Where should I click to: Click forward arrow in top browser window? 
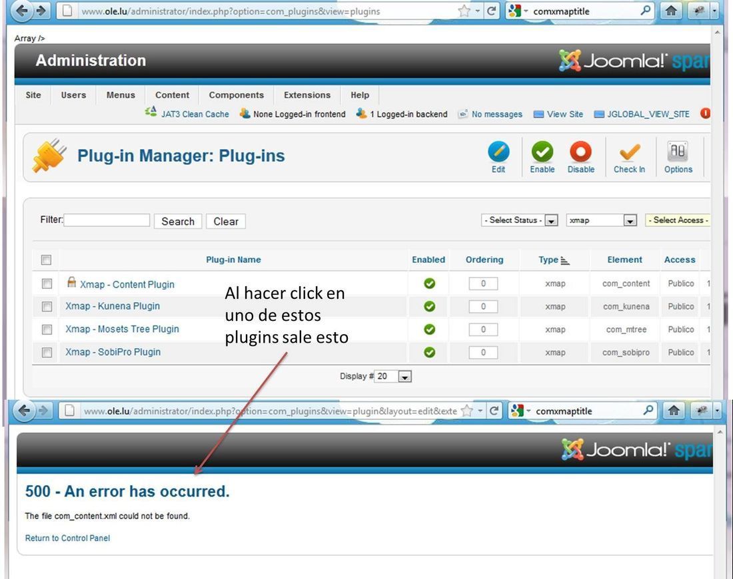41,11
